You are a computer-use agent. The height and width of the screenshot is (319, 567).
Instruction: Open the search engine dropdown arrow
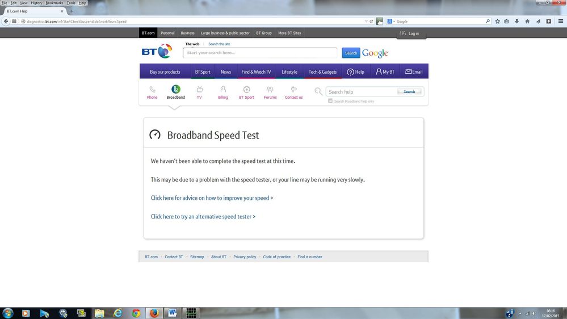[x=394, y=22]
